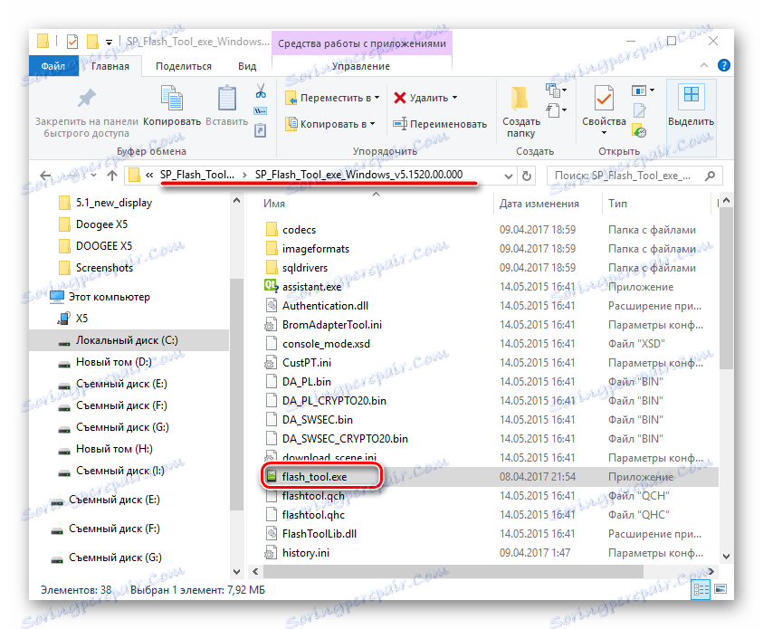Screen dimensions: 763x629
Task: Click the Свойства properties checkmark icon
Action: click(604, 98)
